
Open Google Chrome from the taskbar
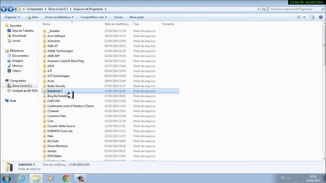coord(66,178)
